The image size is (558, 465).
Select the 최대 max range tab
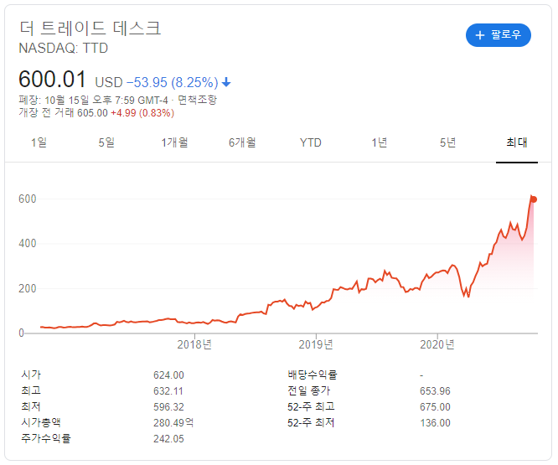pyautogui.click(x=517, y=142)
